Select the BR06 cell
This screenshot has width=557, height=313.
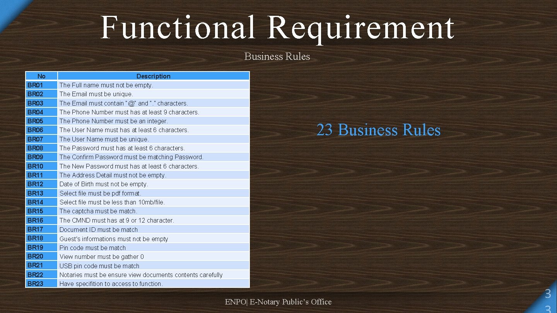[41, 130]
